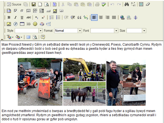Screen dimensions: 164x123
Task: Open Find with the binoculars icon
Action: [127, 4]
